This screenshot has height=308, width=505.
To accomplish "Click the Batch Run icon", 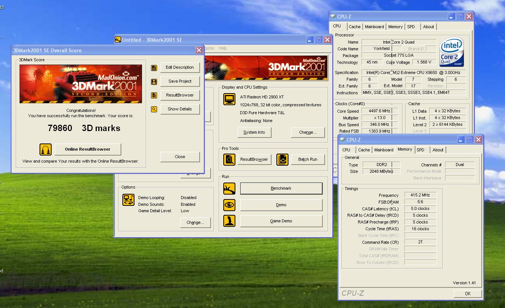I will point(282,159).
